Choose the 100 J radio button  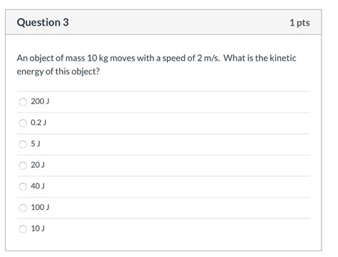tap(23, 208)
